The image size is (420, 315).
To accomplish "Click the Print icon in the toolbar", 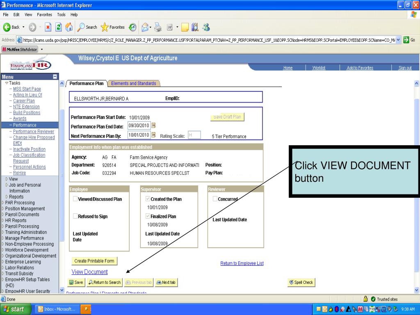I will tap(158, 27).
